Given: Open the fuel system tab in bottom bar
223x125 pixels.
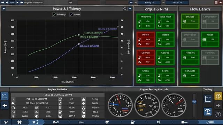Looking at the screenshot, I should (133, 122).
